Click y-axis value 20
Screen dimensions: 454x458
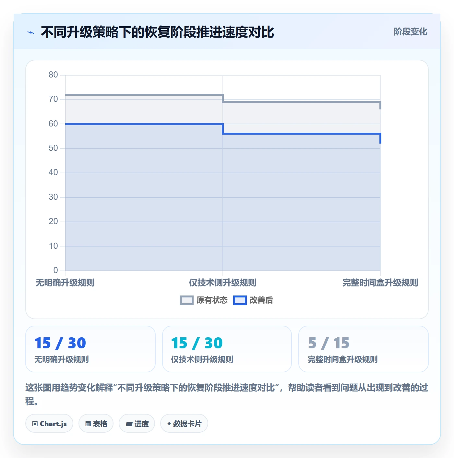tap(53, 222)
